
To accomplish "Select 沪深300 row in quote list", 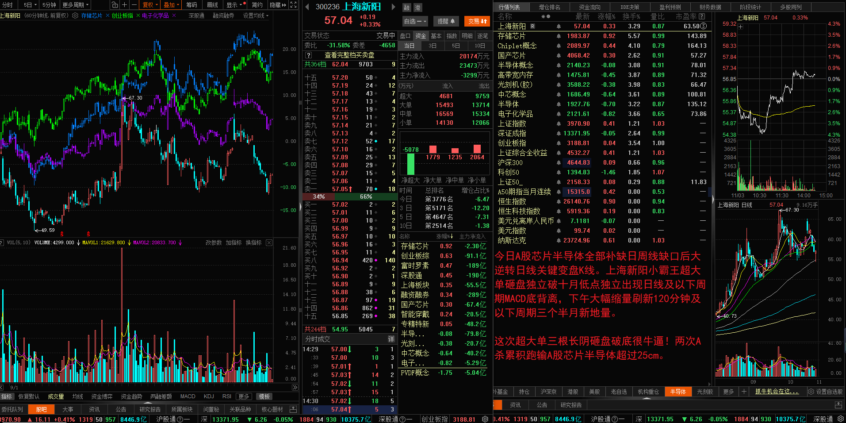I will coord(602,162).
